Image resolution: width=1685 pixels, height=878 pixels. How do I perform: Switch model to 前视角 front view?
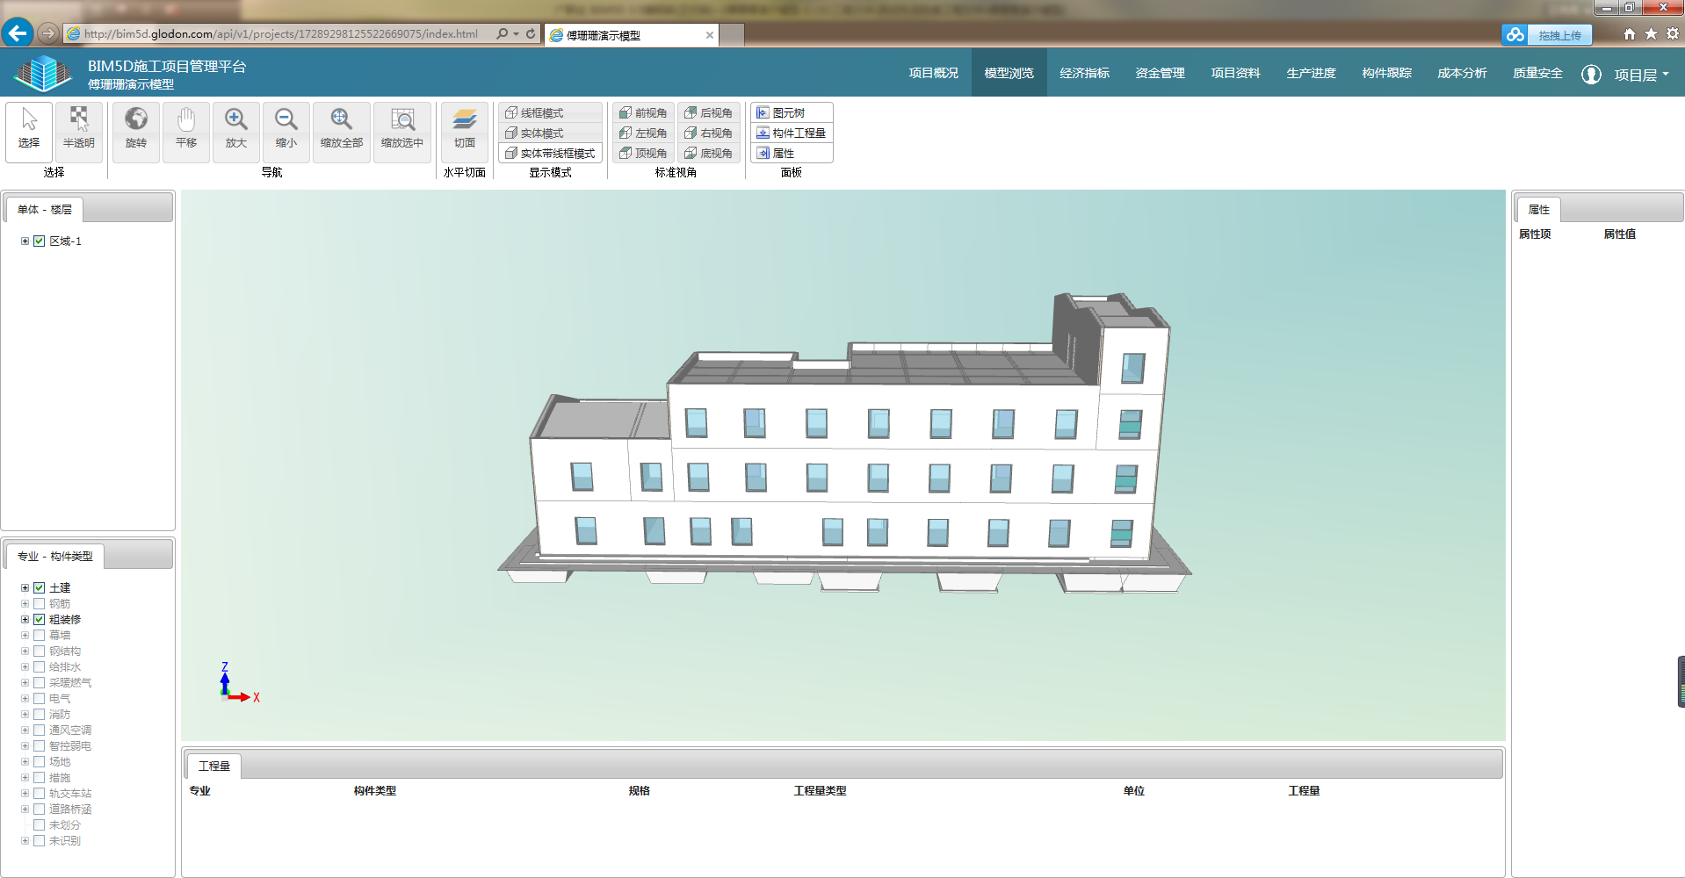point(642,112)
